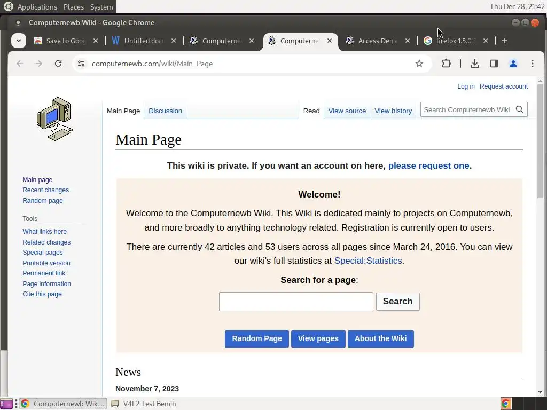The height and width of the screenshot is (410, 547).
Task: Switch to V4L2 Test Bench in taskbar
Action: tap(144, 404)
